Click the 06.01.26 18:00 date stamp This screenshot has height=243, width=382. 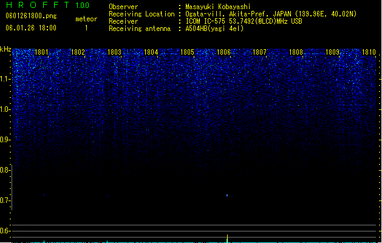tap(31, 28)
